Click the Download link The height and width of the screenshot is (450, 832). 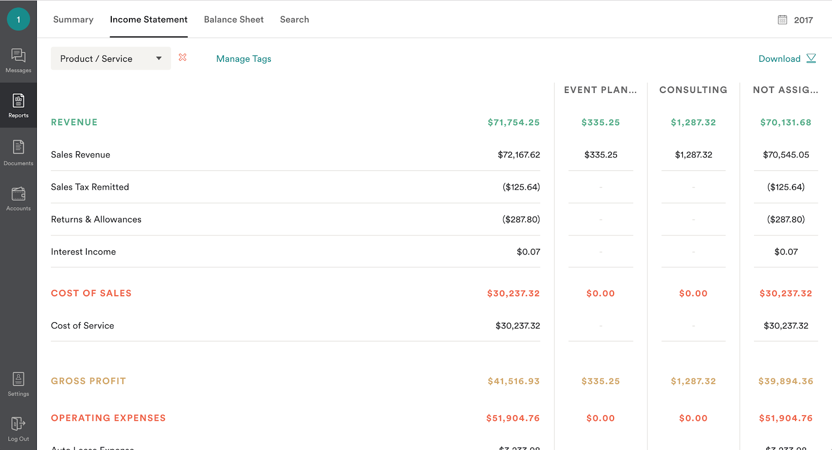(x=779, y=59)
